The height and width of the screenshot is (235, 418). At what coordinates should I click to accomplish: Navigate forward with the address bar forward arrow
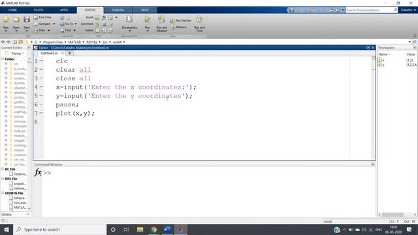8,42
